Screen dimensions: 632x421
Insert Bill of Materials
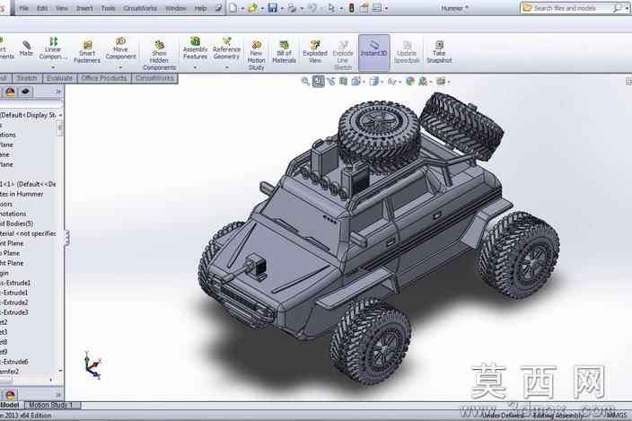(x=285, y=51)
